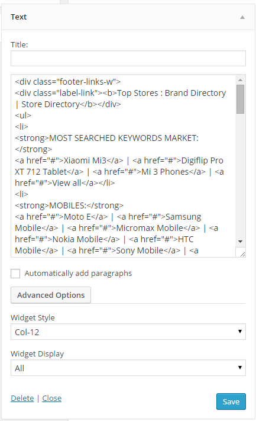This screenshot has height=421, width=256.
Task: Click the Automatically add paragraphs label
Action: 78,274
